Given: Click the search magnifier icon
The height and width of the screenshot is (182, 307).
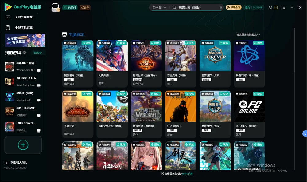Looking at the screenshot, I should 174,7.
